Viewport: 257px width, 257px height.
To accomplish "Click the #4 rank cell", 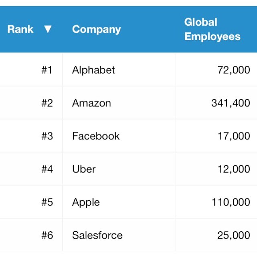I will [31, 169].
